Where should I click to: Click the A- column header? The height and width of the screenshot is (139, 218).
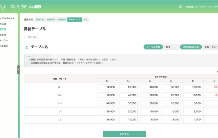171,81
